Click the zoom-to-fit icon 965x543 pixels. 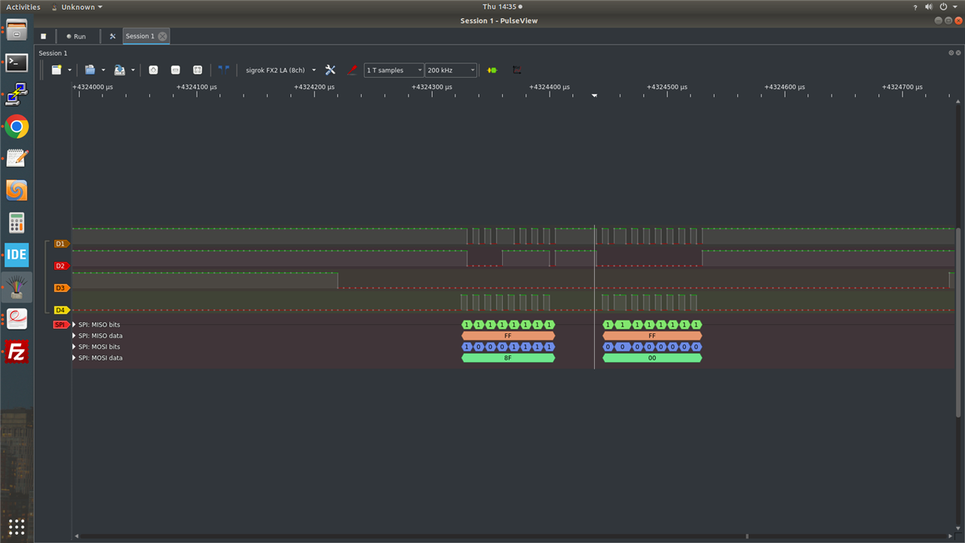[x=198, y=70]
